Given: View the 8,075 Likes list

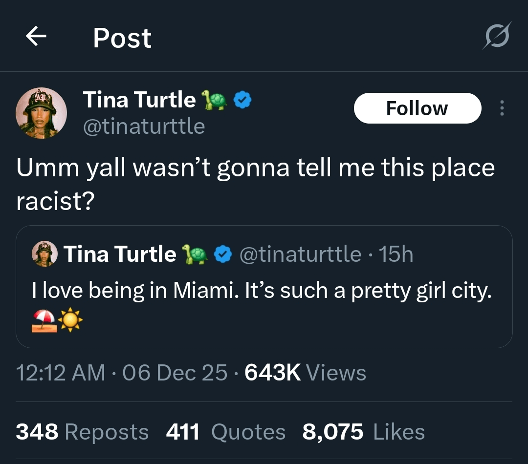Looking at the screenshot, I should tap(363, 432).
